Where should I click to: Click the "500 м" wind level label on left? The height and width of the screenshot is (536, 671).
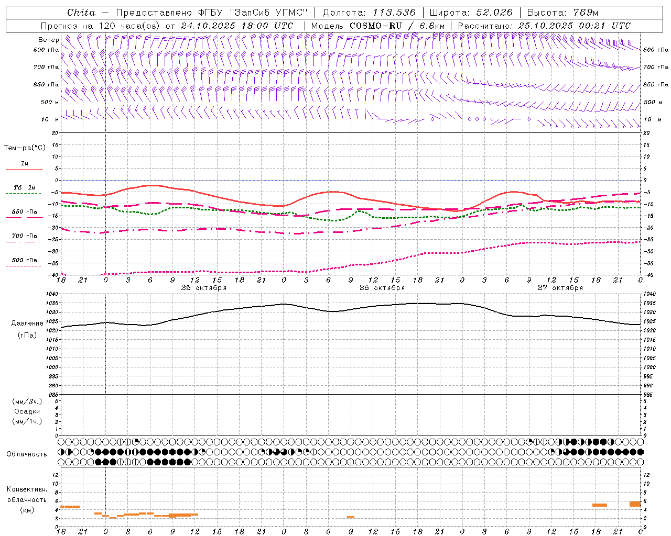[50, 102]
